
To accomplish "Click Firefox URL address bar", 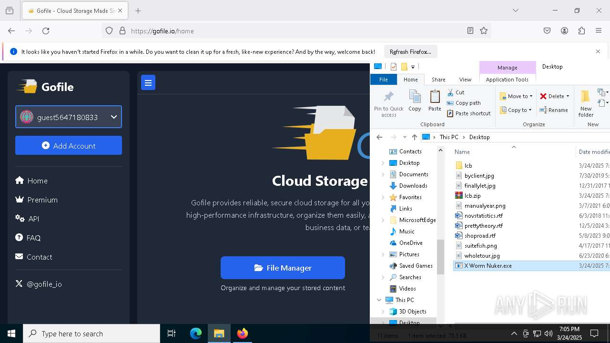I will click(295, 31).
